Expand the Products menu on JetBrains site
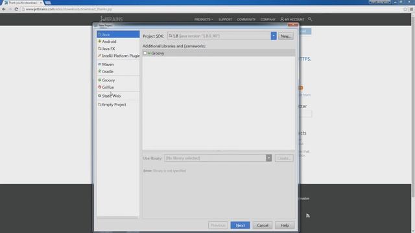 coord(203,19)
